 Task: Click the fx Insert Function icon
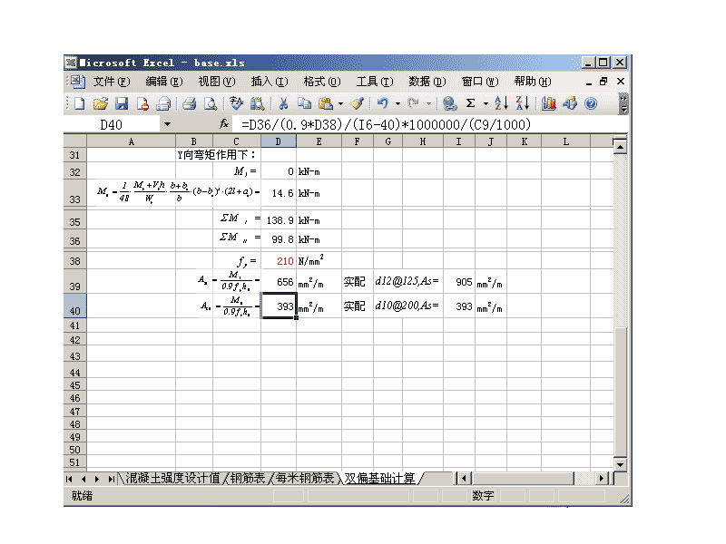pyautogui.click(x=224, y=124)
